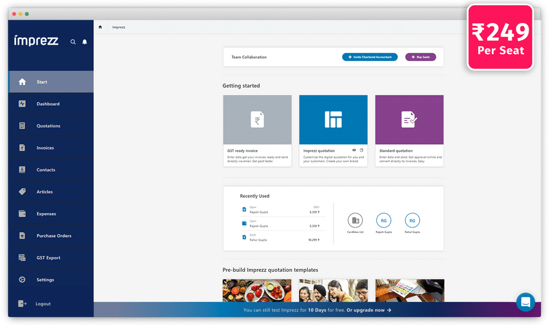Click 'Pre-build Imprezz quotation templates' heading
Viewport: 549px width, 325px height.
tap(270, 270)
